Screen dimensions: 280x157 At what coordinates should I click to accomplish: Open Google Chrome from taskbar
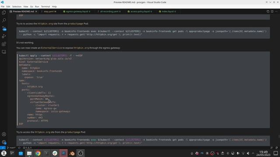click(x=38, y=153)
